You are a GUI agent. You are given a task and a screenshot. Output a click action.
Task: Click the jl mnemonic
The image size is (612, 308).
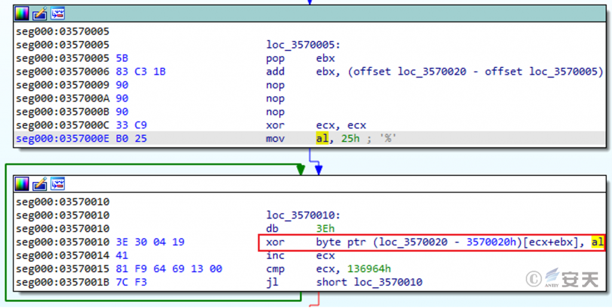273,282
